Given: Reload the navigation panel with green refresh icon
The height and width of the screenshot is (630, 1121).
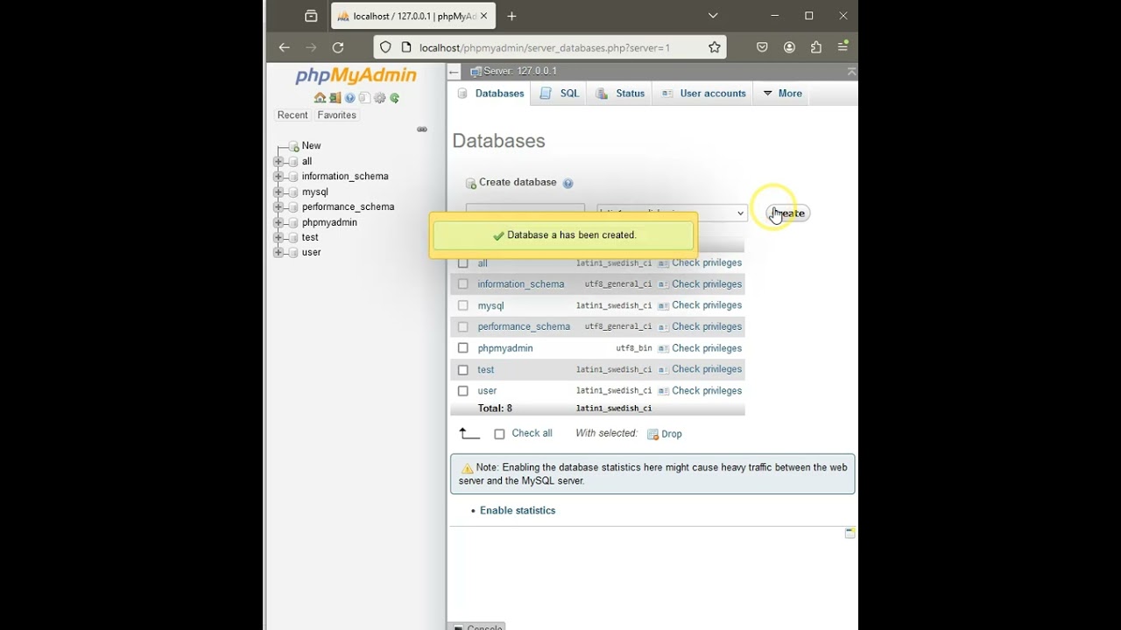Looking at the screenshot, I should pos(394,98).
